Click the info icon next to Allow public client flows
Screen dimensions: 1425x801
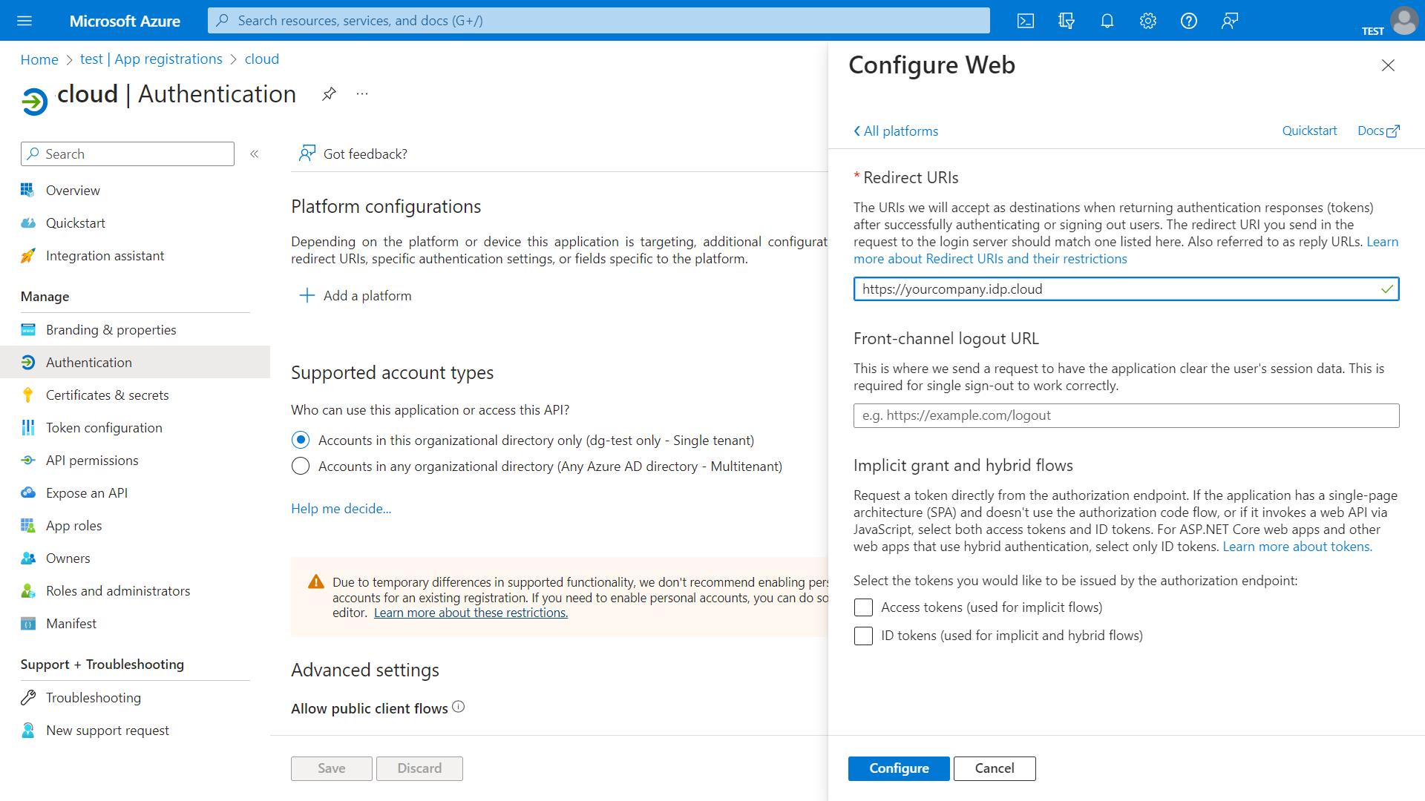(459, 707)
